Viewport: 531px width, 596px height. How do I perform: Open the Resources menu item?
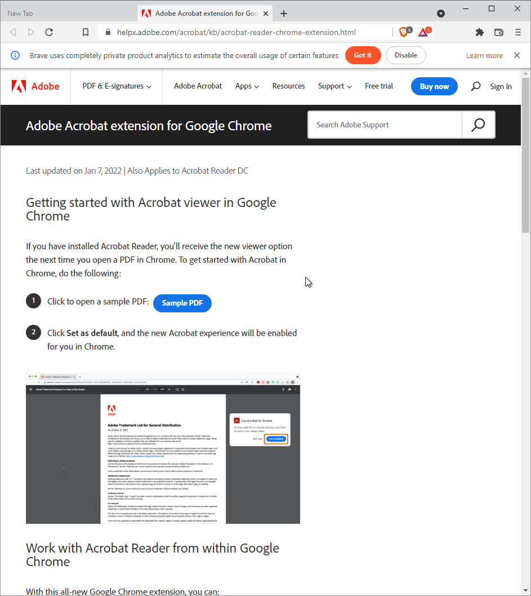click(288, 86)
